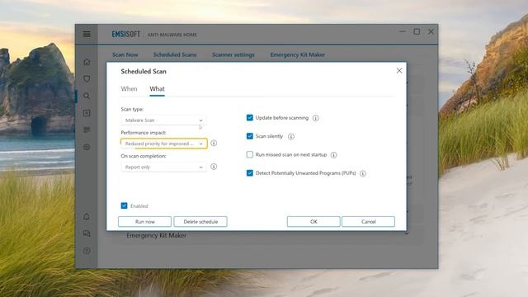
Task: Open the Scheduled Scans tab
Action: pyautogui.click(x=175, y=54)
